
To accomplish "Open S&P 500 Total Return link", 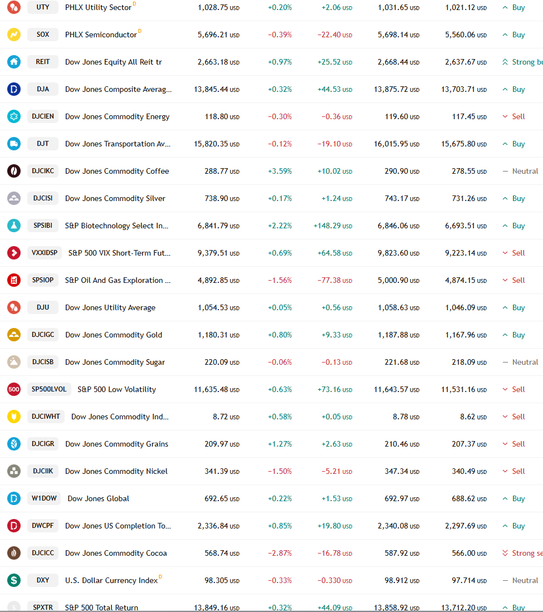I will tap(101, 608).
